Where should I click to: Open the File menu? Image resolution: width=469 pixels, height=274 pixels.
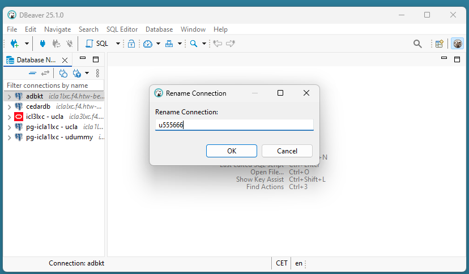click(x=12, y=29)
